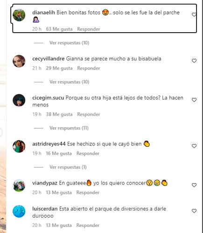Screen dimensions: 203x233
Task: View the 29 likes on cecyvillandre's comment
Action: pos(59,68)
